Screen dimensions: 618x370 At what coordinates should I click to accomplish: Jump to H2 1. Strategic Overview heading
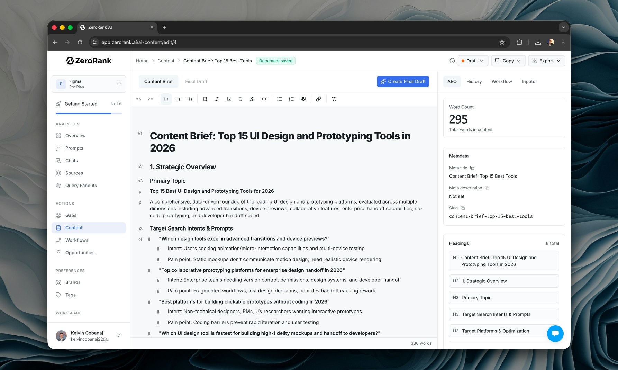click(504, 281)
